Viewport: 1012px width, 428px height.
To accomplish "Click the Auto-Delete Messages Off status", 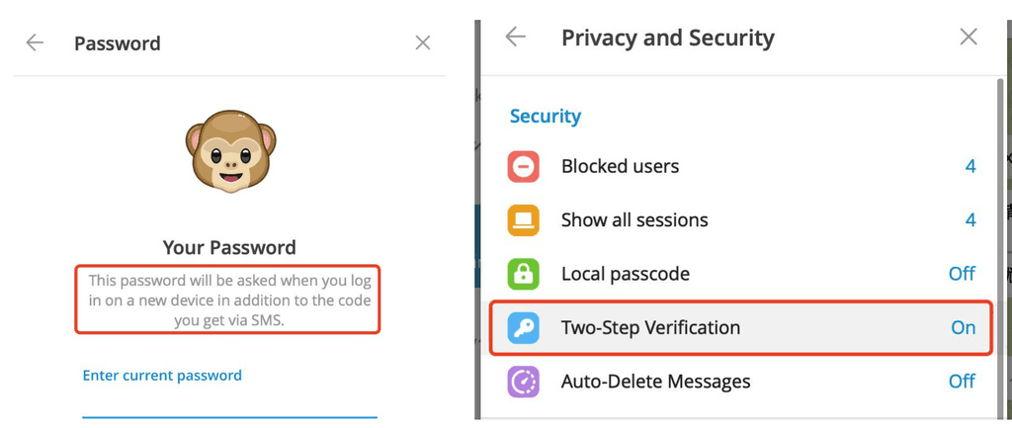I will coord(962,382).
